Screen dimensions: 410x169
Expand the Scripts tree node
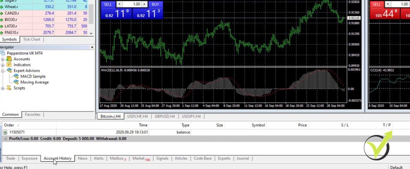[3, 88]
